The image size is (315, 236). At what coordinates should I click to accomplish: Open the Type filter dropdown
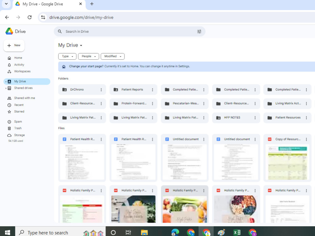click(x=67, y=56)
